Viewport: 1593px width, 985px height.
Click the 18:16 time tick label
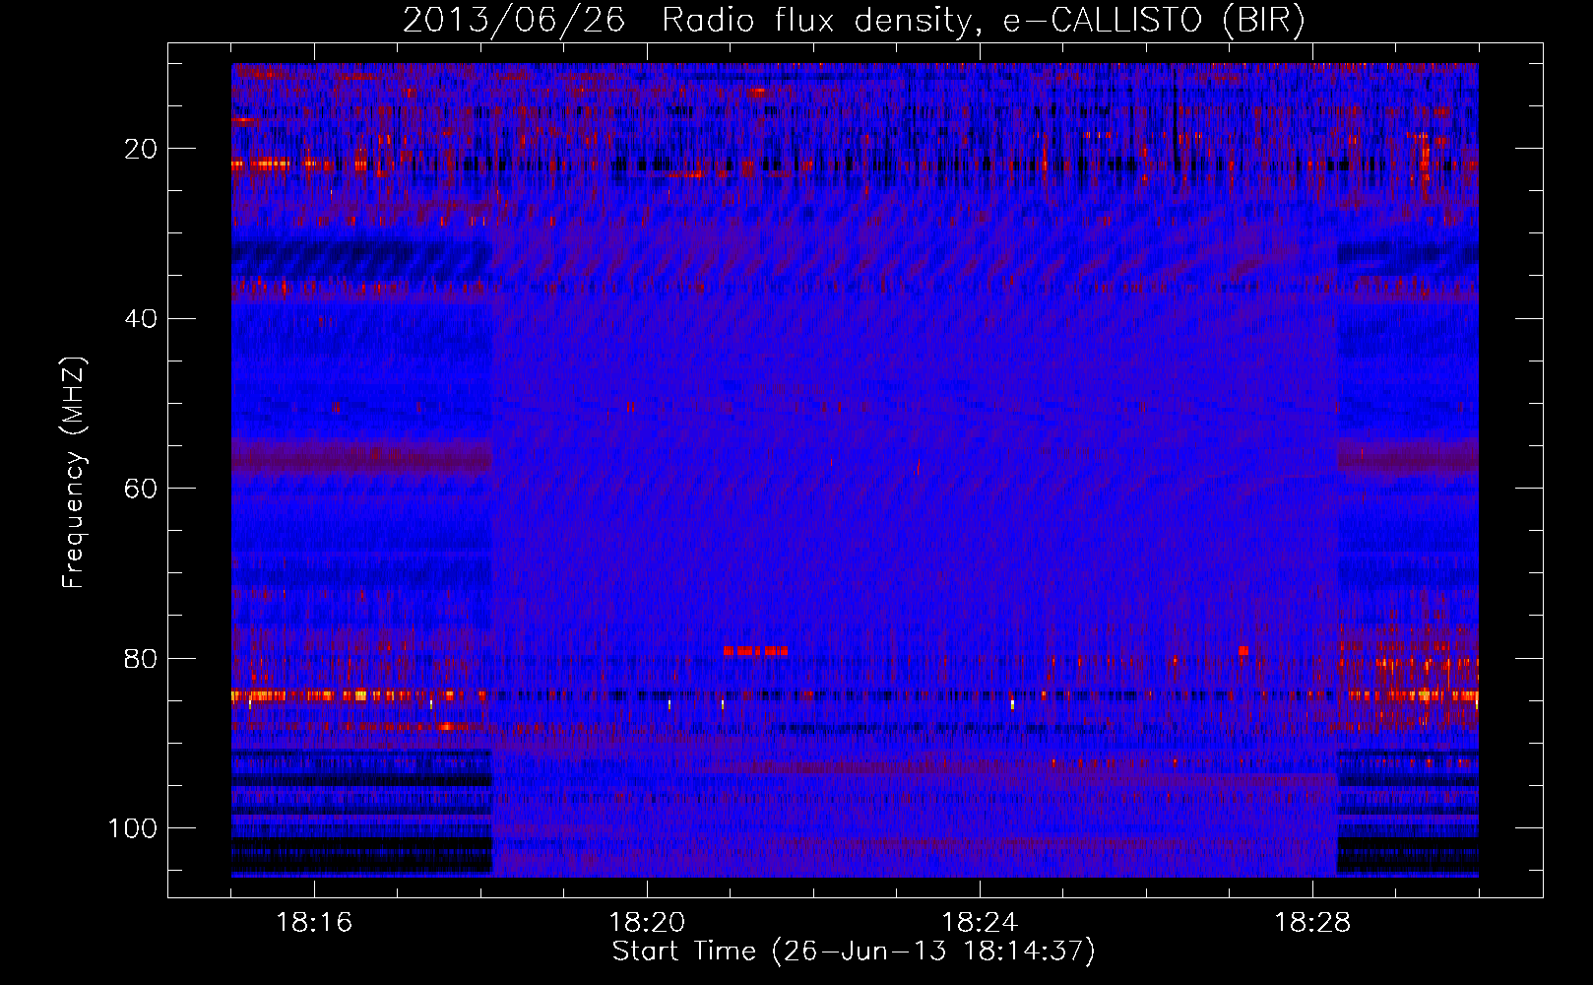pos(314,923)
